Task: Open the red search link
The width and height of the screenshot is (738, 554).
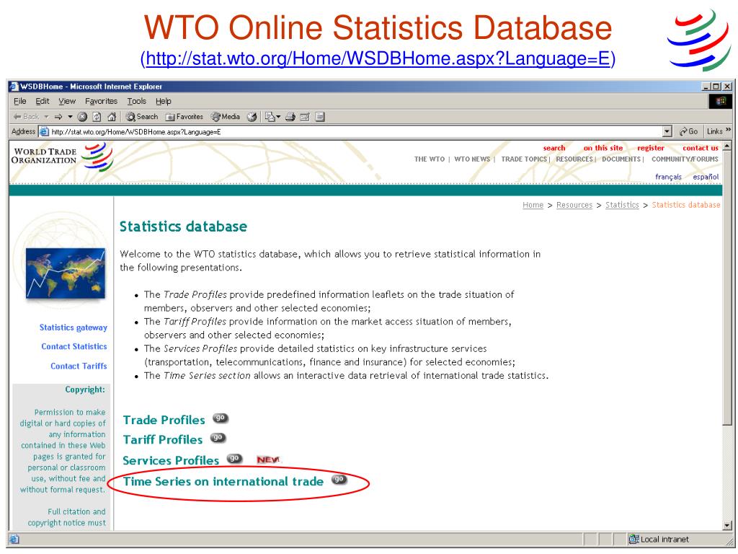Action: [x=554, y=148]
